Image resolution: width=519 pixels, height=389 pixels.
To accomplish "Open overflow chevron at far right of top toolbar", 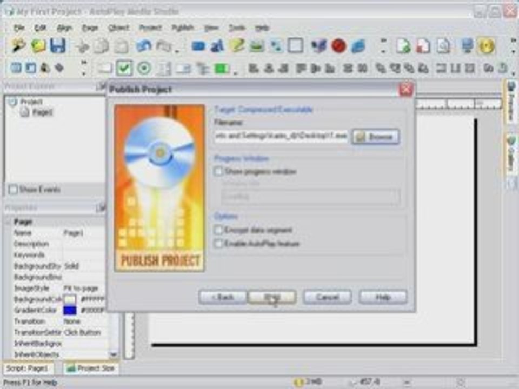I will tap(513, 45).
